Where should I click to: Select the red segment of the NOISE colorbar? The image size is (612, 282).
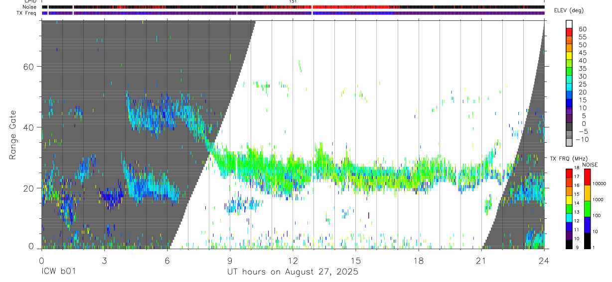pyautogui.click(x=587, y=177)
